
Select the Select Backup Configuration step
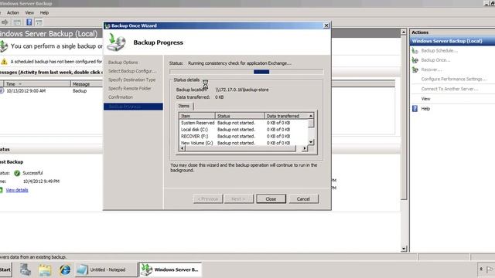132,71
